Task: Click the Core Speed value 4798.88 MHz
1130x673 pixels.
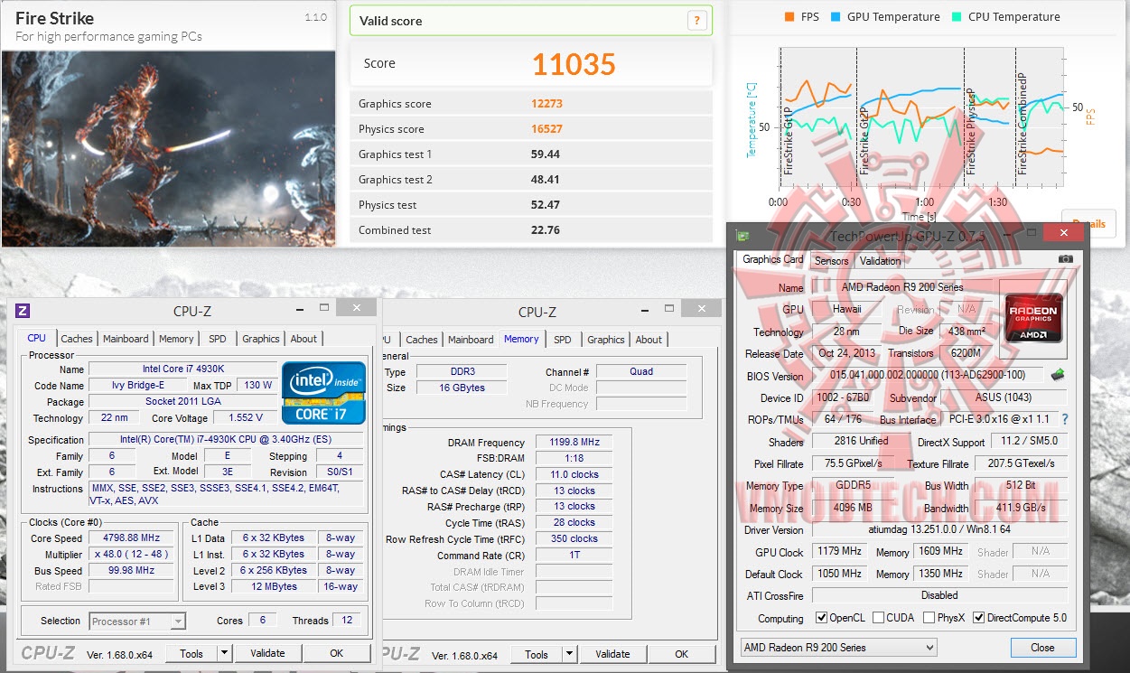Action: [x=132, y=538]
